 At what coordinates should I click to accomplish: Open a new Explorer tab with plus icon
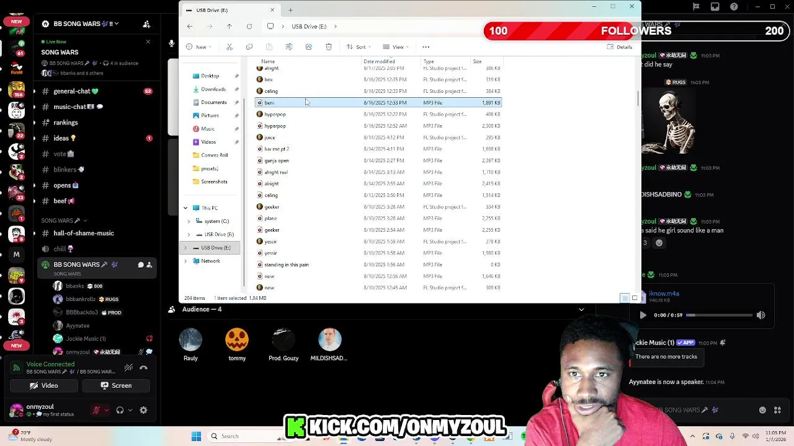tap(290, 10)
